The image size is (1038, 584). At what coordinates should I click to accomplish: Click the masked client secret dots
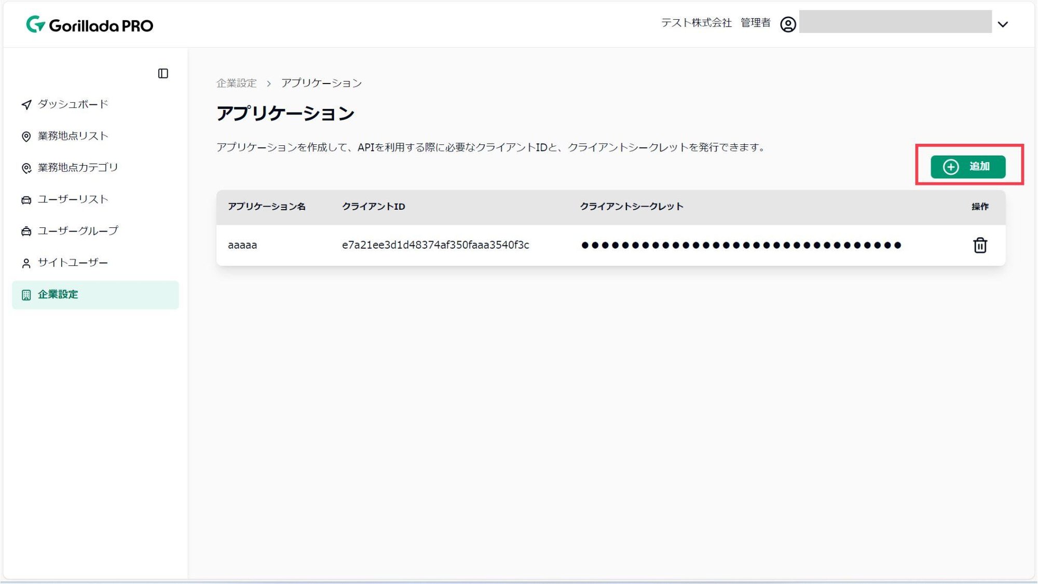pyautogui.click(x=741, y=245)
